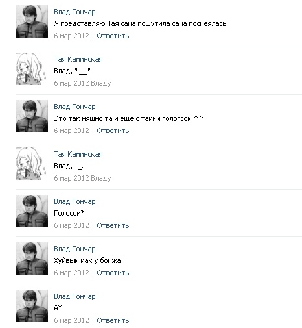Image resolution: width=302 pixels, height=328 pixels.
Task: Open Тая's avatar beside the '._.' comment
Action: (x=32, y=164)
